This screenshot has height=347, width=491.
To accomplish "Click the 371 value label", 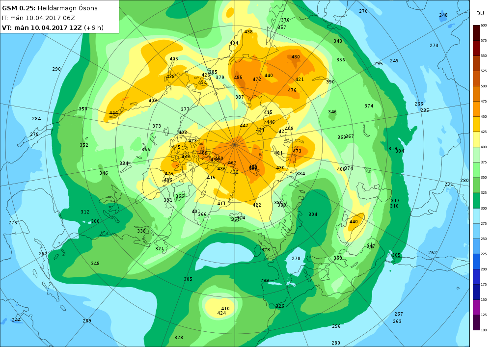I will [160, 249].
